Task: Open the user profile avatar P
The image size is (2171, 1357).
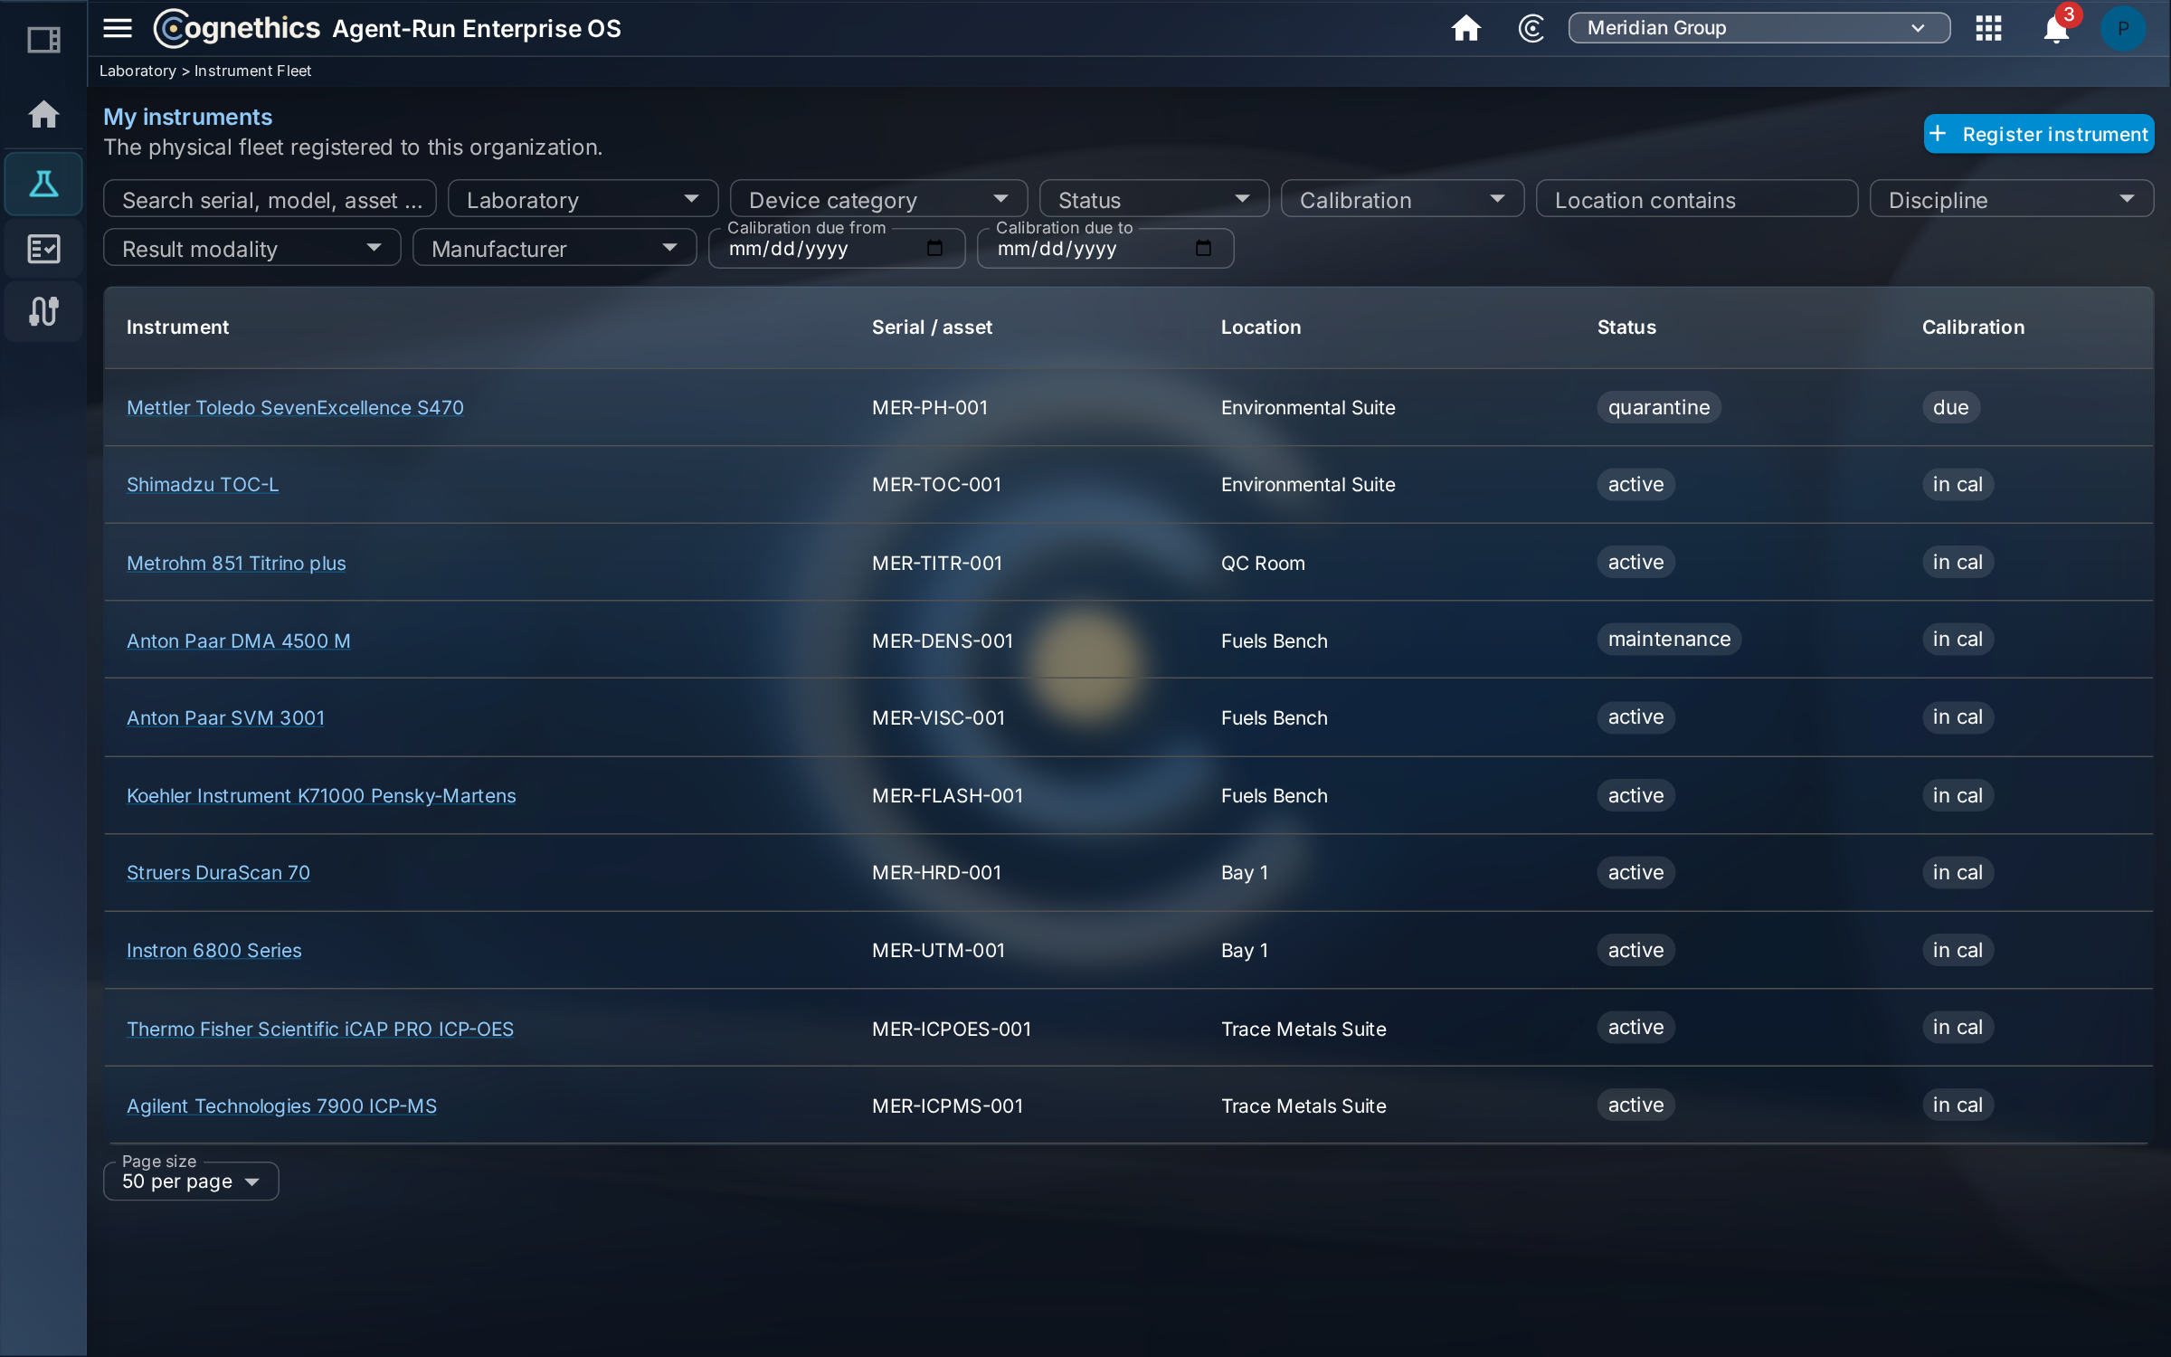Action: (x=2122, y=28)
